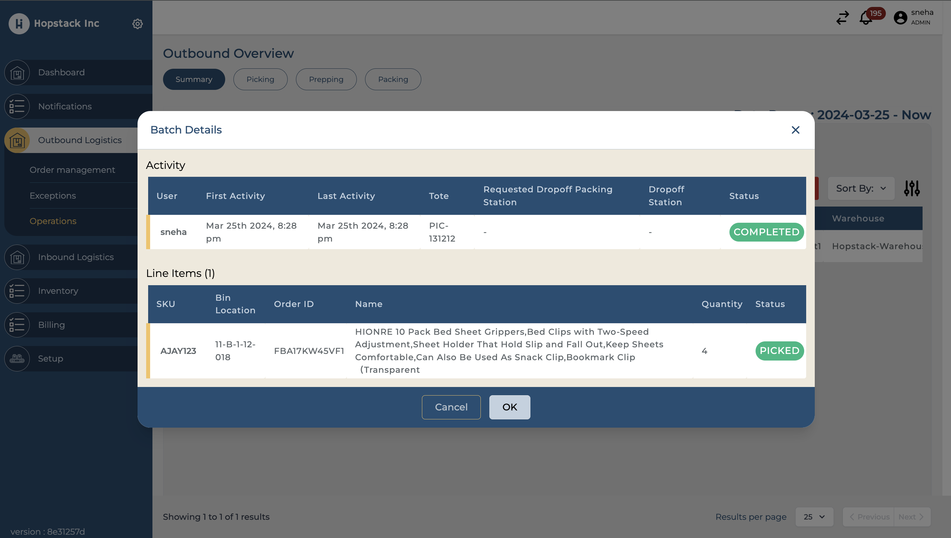Click the settings gear beside Hopstack Inc
The height and width of the screenshot is (538, 951).
137,24
